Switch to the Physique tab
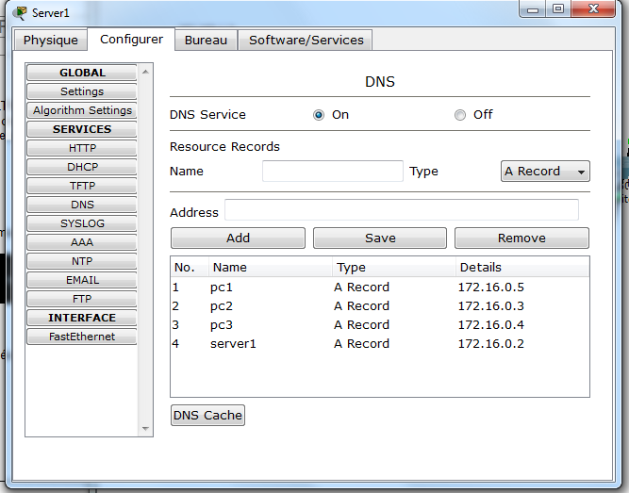 click(51, 41)
